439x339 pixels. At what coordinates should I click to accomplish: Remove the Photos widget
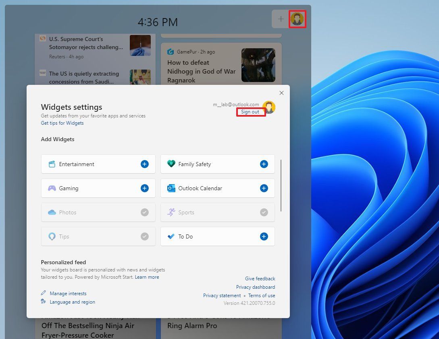[x=144, y=212]
